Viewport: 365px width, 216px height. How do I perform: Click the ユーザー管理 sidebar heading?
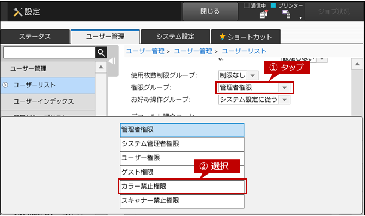pos(48,69)
